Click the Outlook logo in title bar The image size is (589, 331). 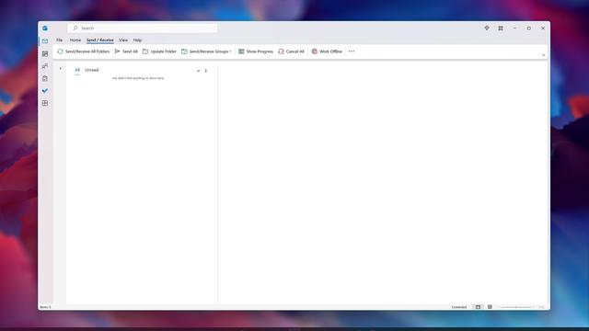click(x=45, y=29)
